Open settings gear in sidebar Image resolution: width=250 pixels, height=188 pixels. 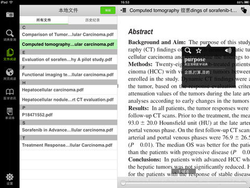(10, 179)
